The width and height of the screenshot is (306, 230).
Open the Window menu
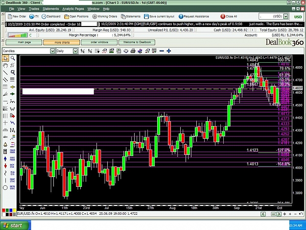94,9
